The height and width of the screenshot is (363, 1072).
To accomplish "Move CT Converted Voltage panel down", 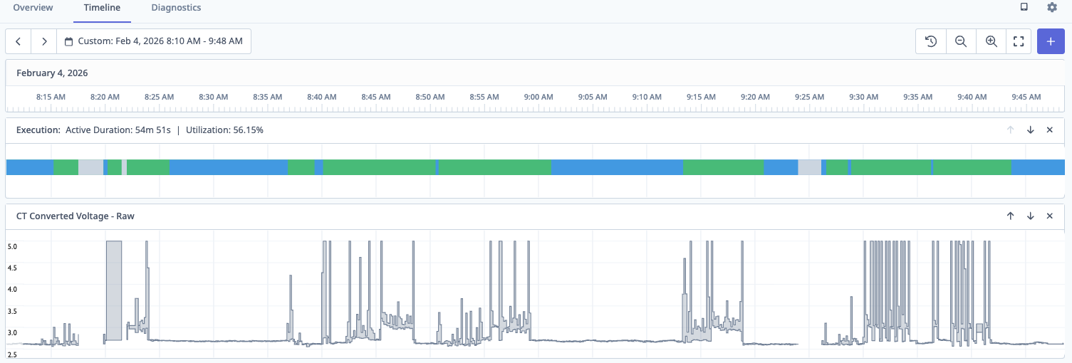I will (x=1030, y=216).
